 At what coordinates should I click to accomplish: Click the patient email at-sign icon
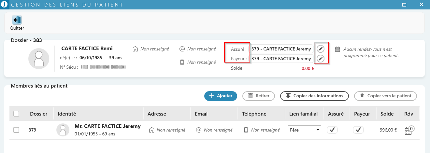point(182,49)
